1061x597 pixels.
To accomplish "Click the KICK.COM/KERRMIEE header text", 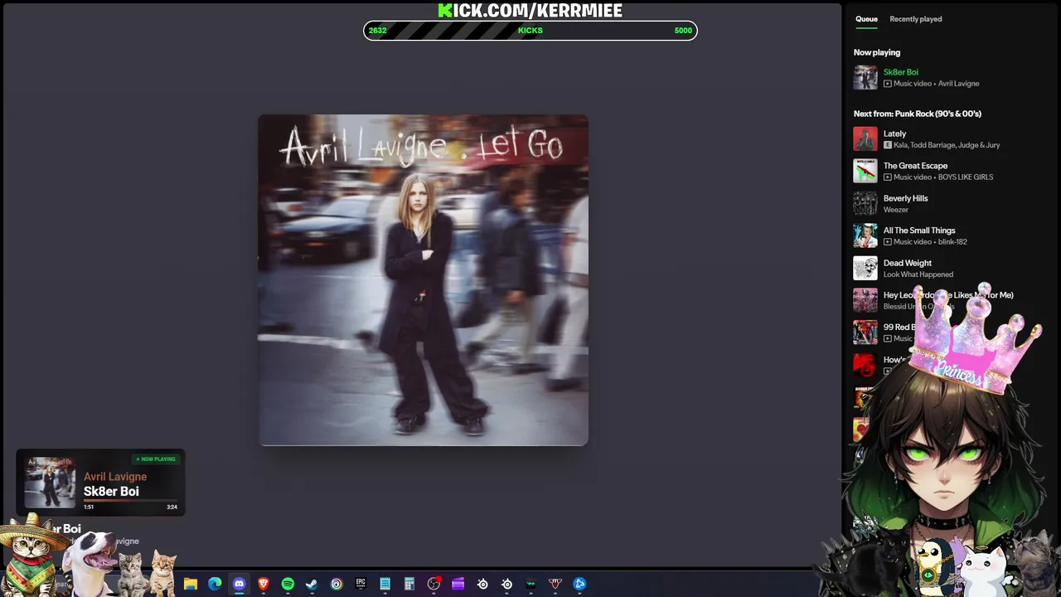I will point(530,10).
